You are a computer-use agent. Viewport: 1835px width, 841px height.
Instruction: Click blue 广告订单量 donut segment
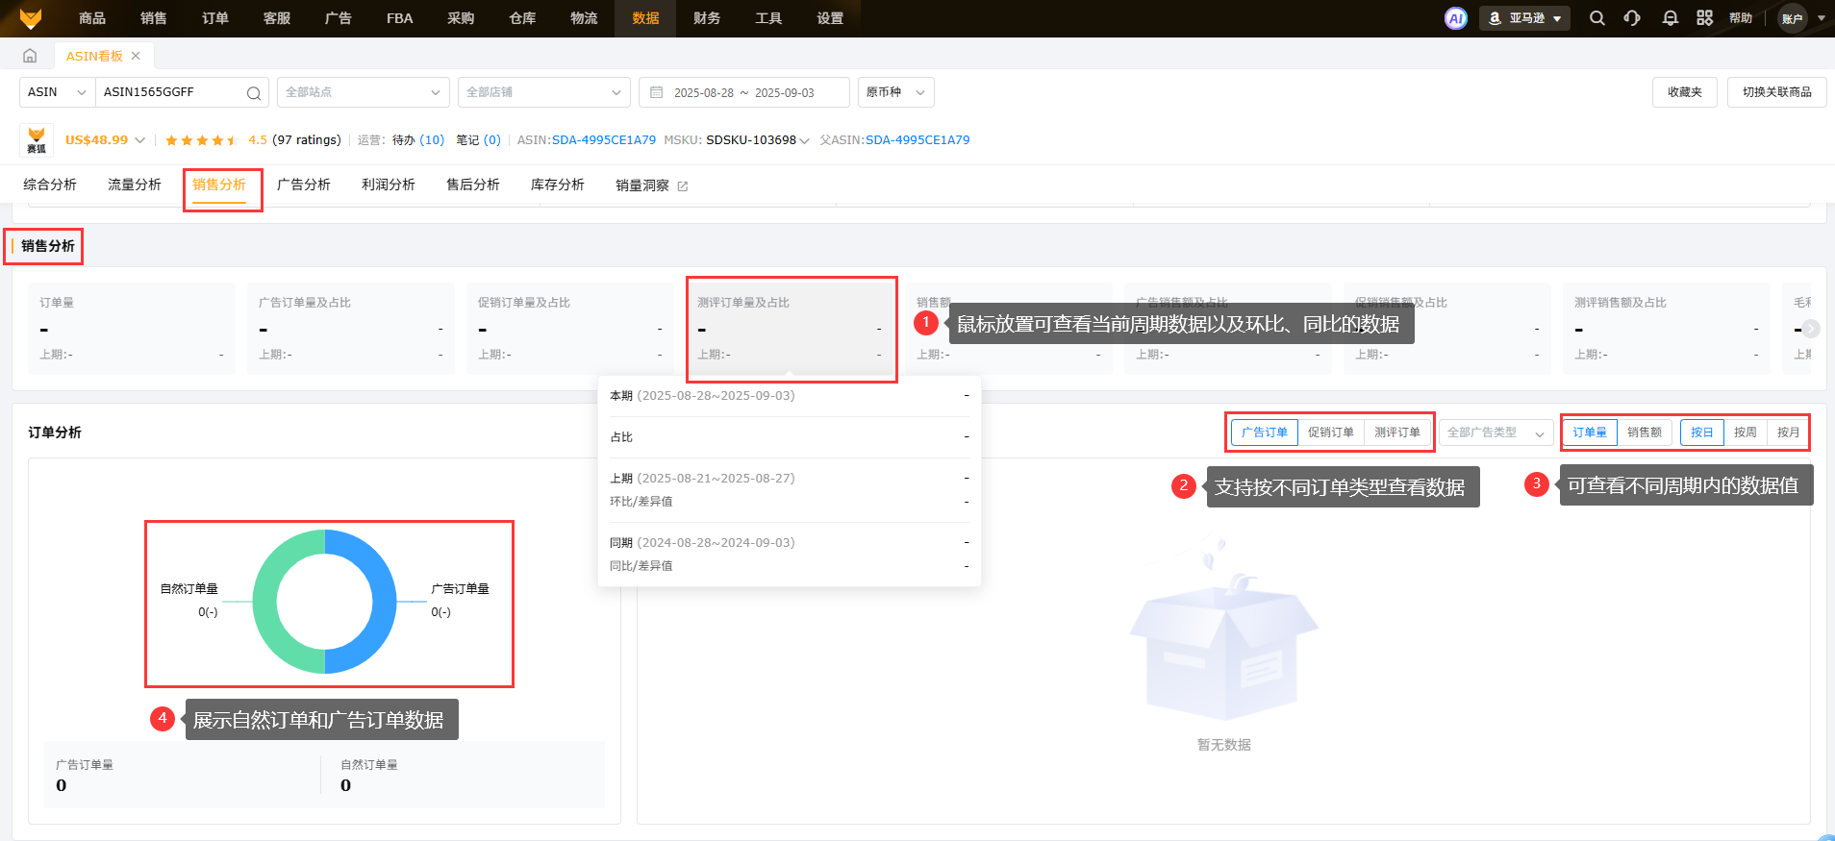(x=384, y=602)
